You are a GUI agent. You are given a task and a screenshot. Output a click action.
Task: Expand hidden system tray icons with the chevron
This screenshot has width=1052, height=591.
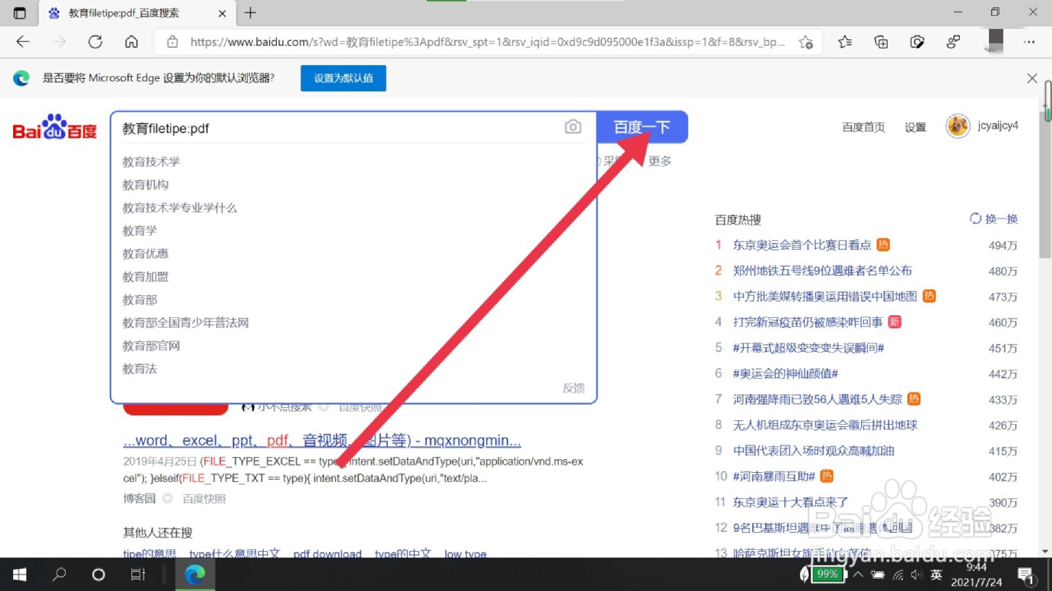pyautogui.click(x=859, y=575)
